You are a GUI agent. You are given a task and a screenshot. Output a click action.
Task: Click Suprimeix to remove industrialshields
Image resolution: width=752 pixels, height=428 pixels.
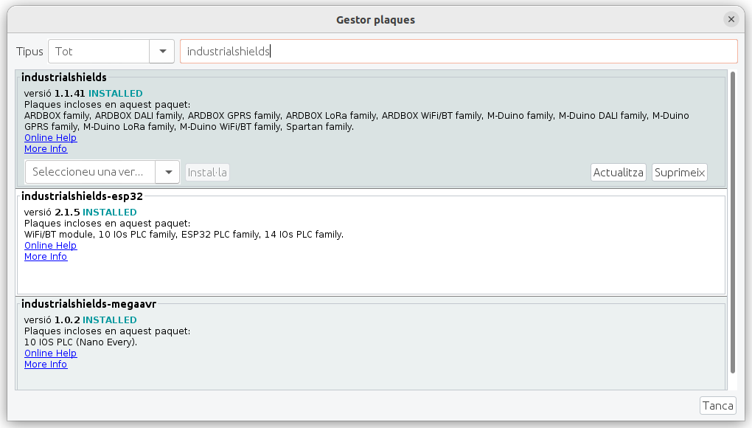click(x=680, y=172)
